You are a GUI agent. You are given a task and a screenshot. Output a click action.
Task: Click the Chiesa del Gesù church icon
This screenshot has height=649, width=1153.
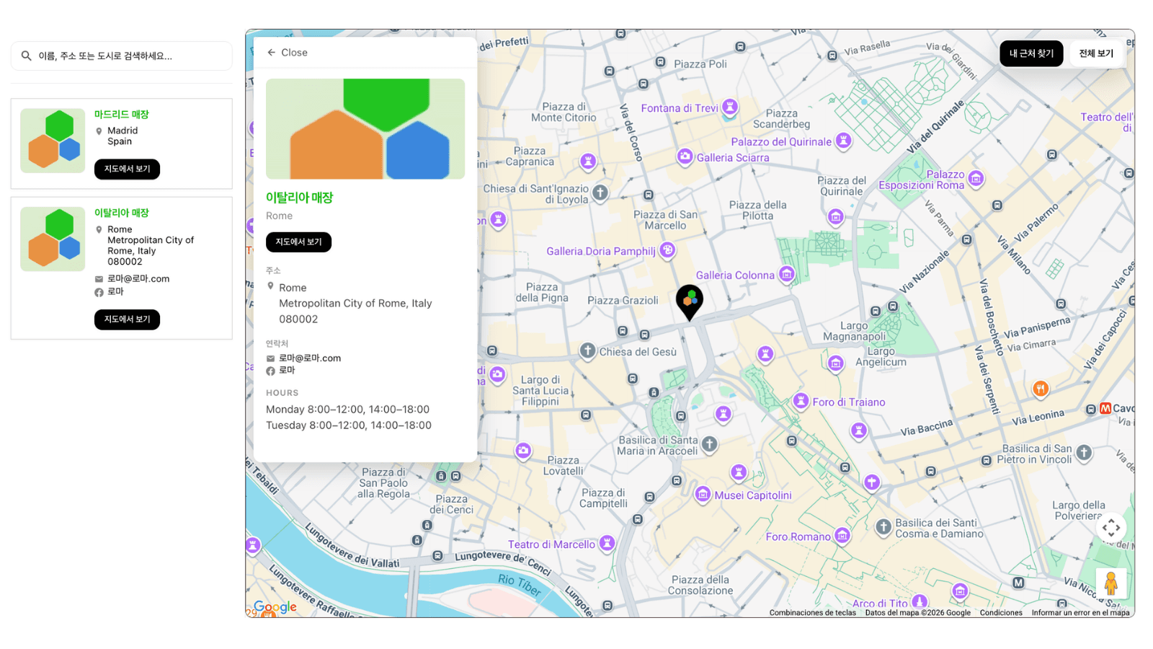pos(588,351)
